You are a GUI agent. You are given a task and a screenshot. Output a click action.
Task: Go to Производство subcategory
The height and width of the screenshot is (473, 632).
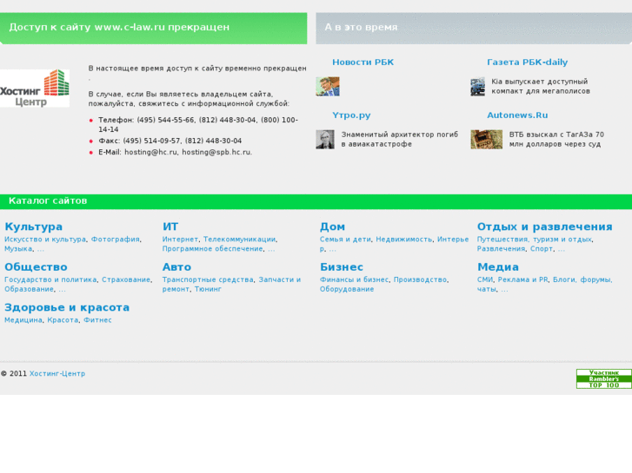coord(421,279)
